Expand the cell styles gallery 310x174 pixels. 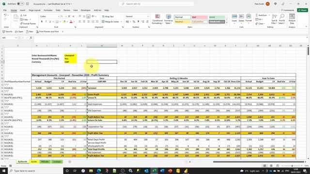227,23
